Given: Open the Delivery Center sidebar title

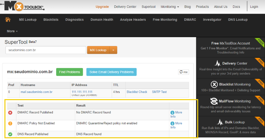Looking at the screenshot, I should (235, 63).
